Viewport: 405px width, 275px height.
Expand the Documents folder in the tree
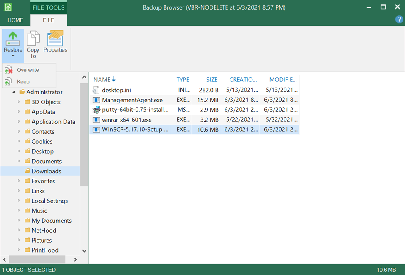tap(19, 161)
